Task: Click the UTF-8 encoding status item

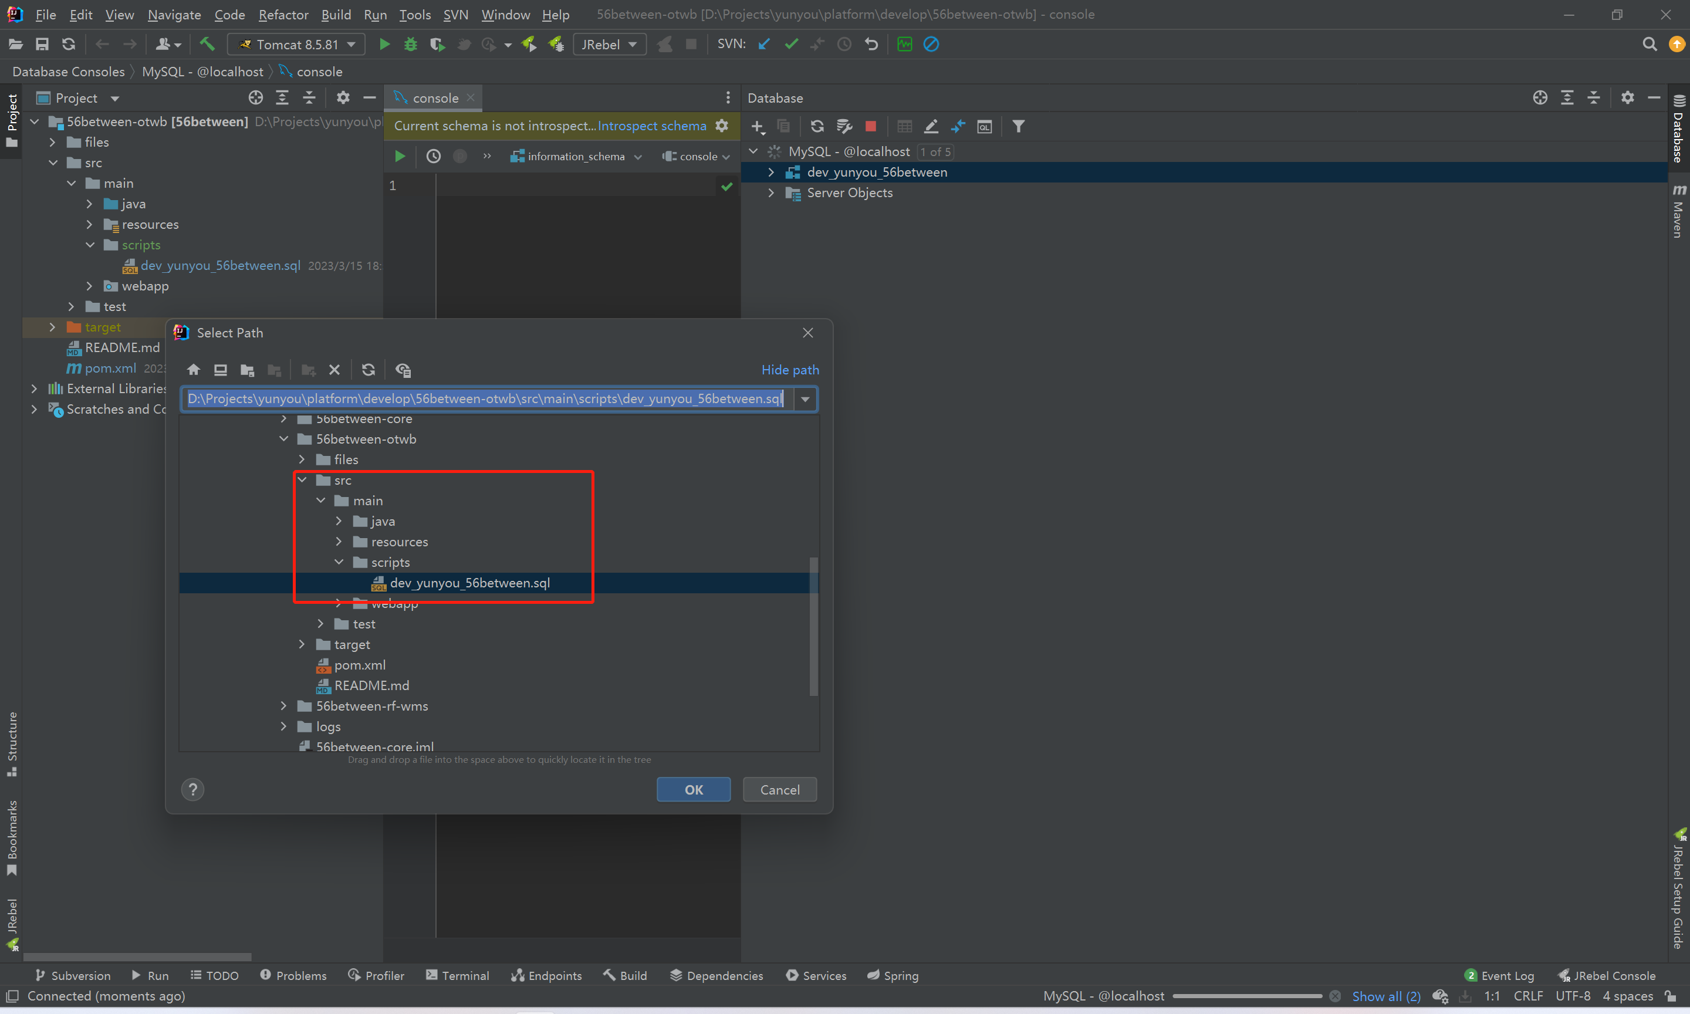Action: pos(1573,996)
